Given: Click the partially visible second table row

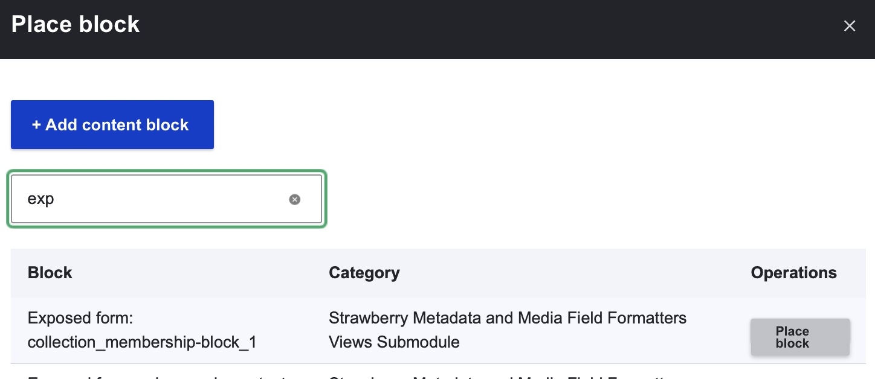Looking at the screenshot, I should point(181,374).
